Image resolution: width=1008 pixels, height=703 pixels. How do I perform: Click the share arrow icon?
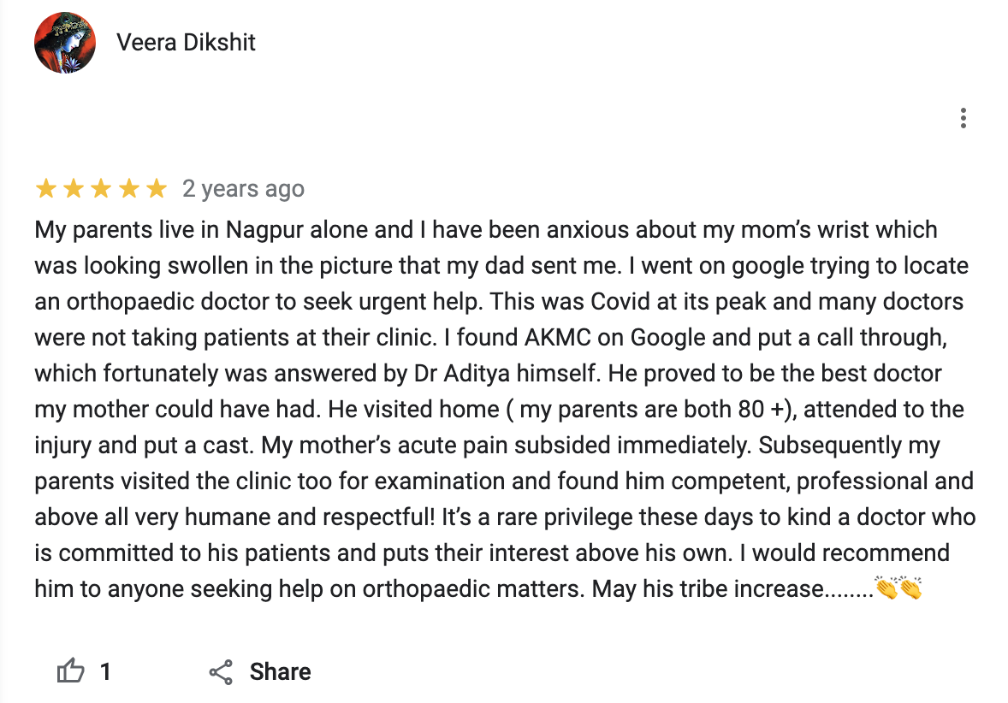point(221,672)
